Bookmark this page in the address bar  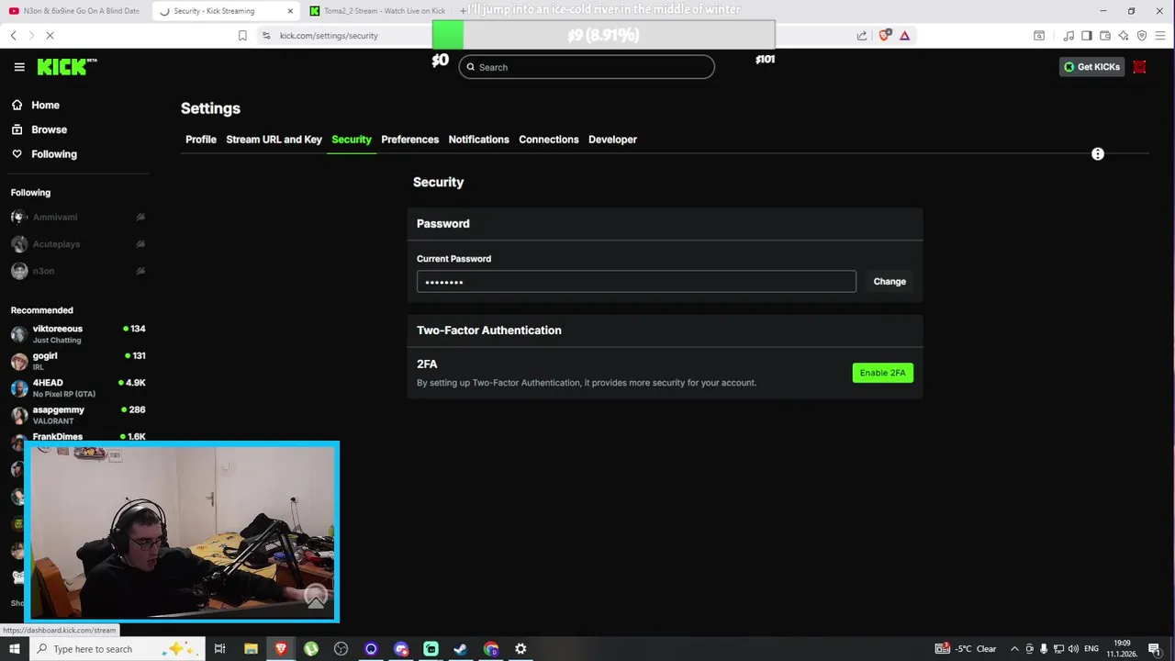242,36
